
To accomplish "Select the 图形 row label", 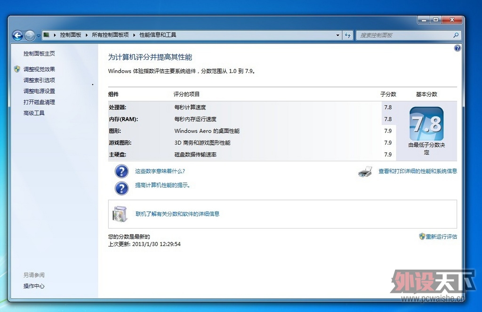I will pyautogui.click(x=115, y=131).
